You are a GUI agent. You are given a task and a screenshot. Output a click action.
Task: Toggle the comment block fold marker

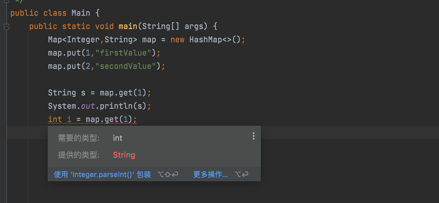(6, 1)
